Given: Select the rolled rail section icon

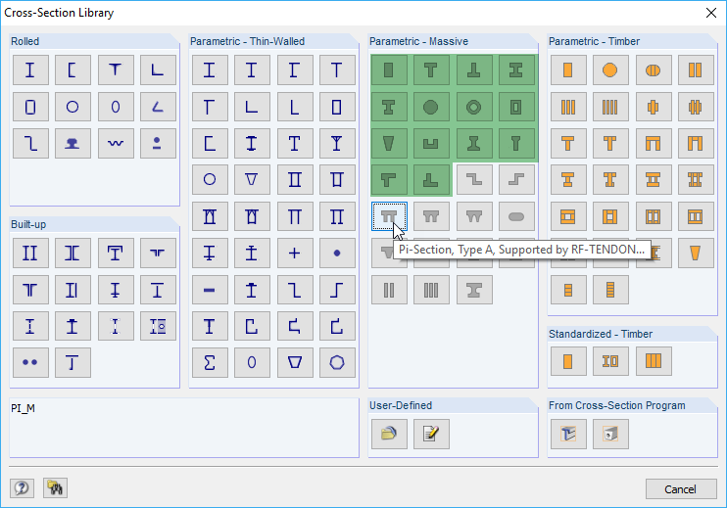Looking at the screenshot, I should pyautogui.click(x=73, y=144).
